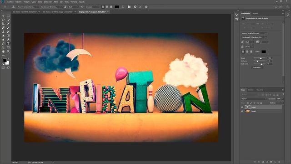Select the Pen tool

3,44
